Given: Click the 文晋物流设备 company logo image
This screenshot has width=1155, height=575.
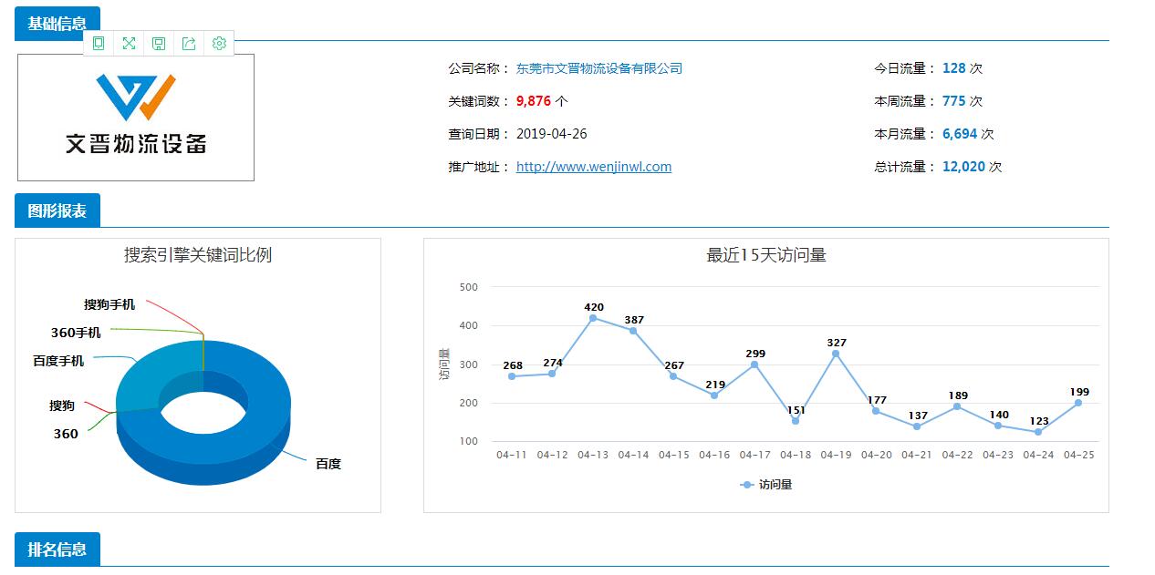Looking at the screenshot, I should [136, 118].
